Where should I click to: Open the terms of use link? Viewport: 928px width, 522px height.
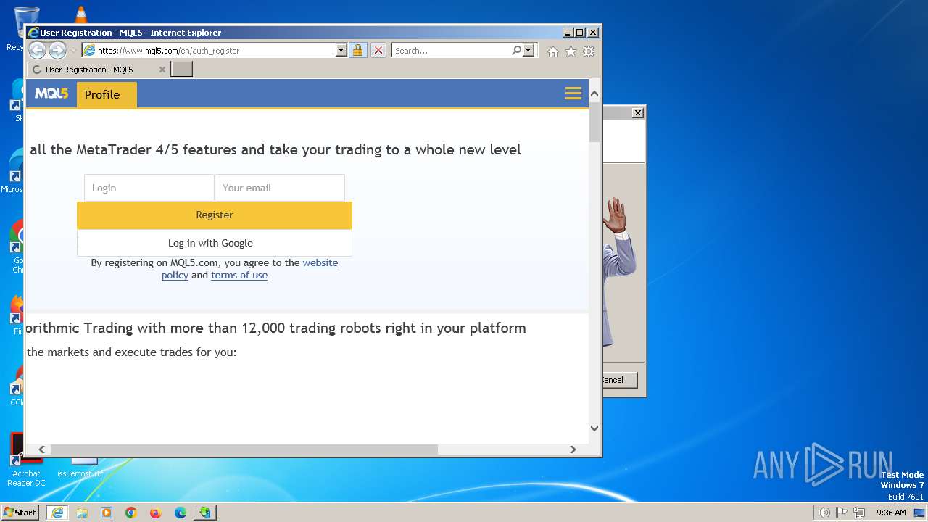tap(239, 275)
